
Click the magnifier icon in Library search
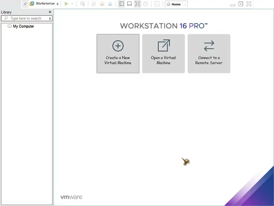click(6, 18)
